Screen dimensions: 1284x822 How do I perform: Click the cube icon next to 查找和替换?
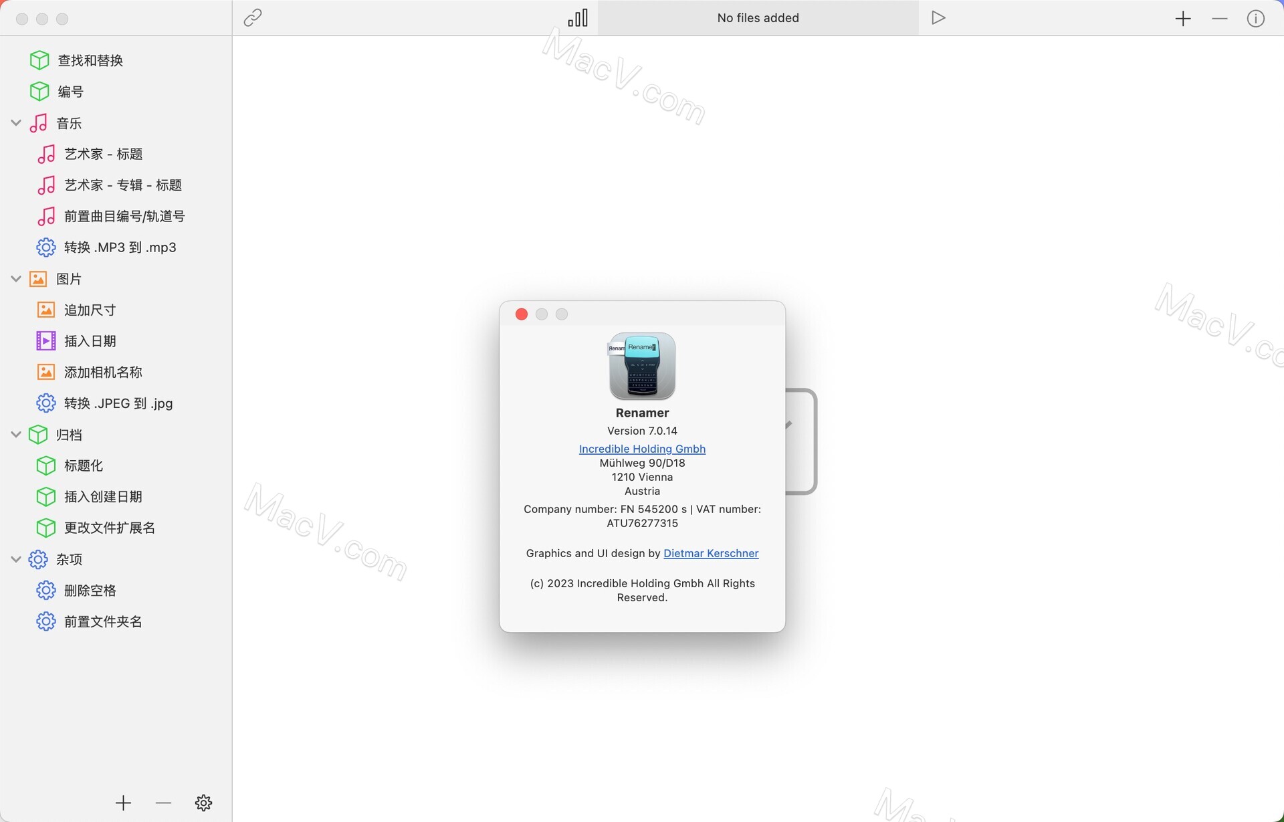[39, 60]
